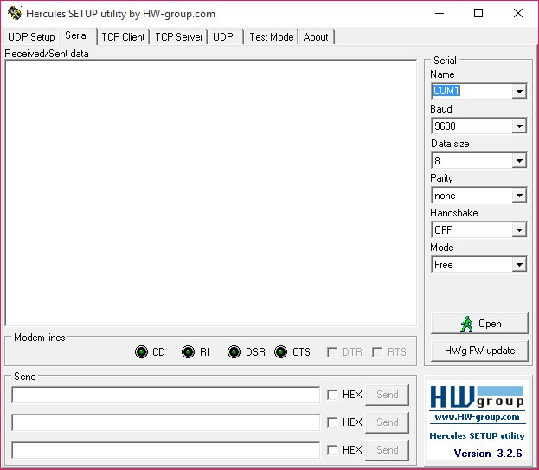
Task: Click the HWg FW update button
Action: click(479, 351)
